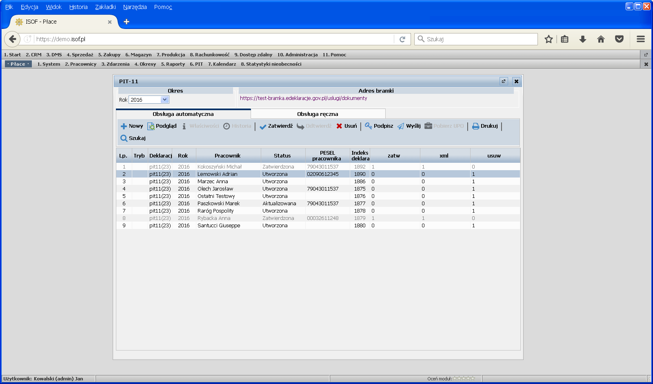Click greyed Pobierz UPO briefcase icon
The width and height of the screenshot is (653, 384).
pos(428,126)
